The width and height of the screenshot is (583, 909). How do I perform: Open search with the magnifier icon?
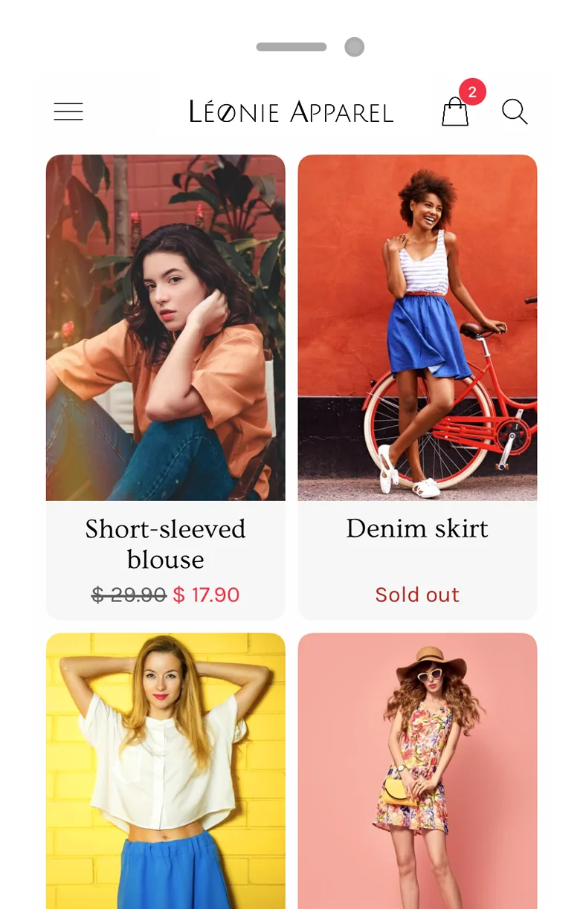pos(515,112)
